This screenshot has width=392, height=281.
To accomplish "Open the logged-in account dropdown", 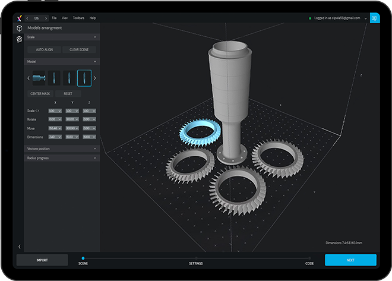I will [364, 18].
